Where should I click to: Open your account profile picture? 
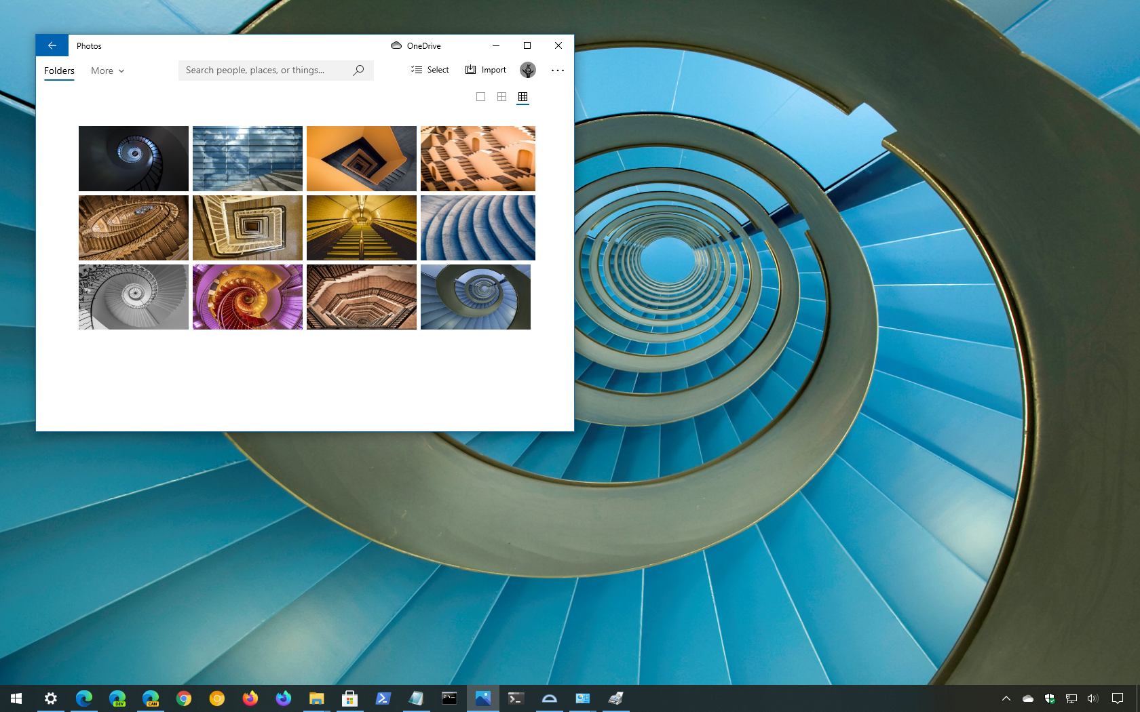(527, 70)
